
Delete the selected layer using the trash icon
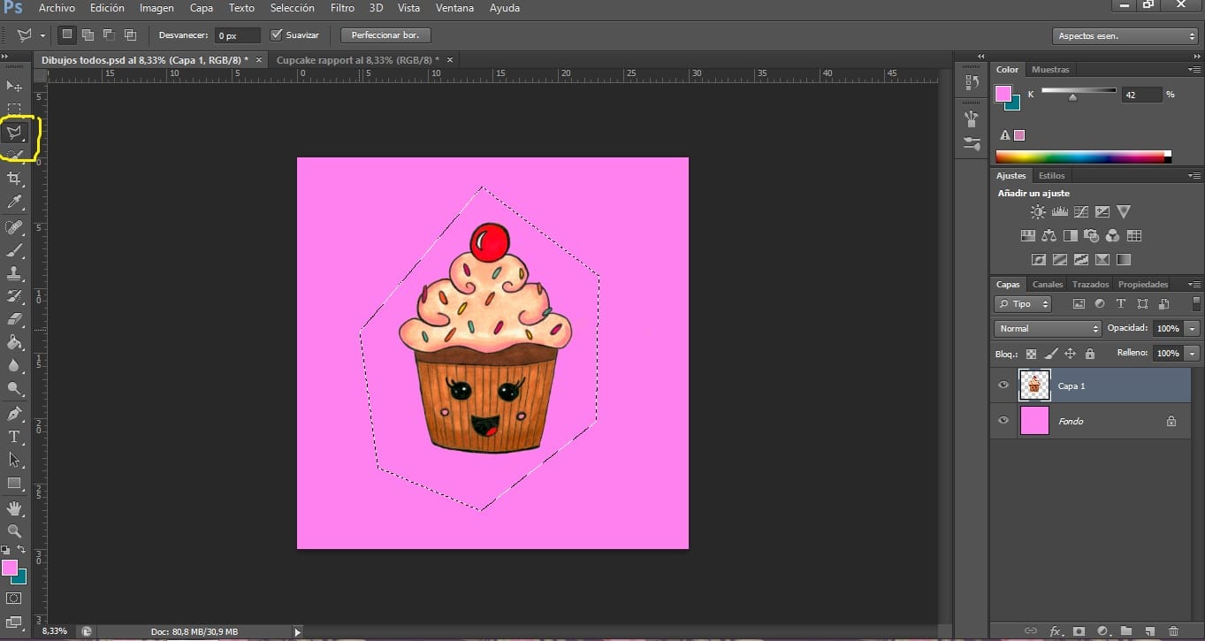[x=1173, y=631]
